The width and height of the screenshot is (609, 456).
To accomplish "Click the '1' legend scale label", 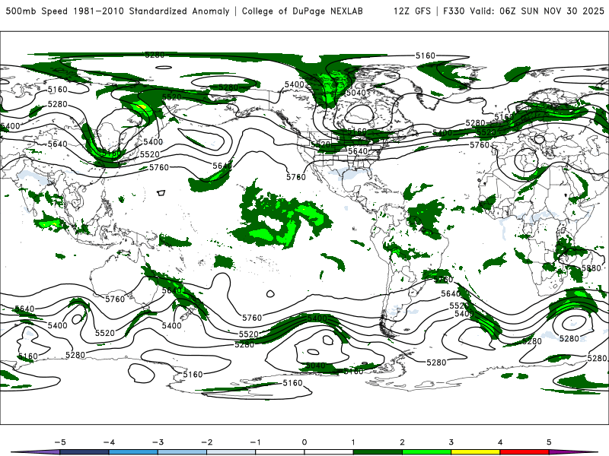I will tap(353, 442).
